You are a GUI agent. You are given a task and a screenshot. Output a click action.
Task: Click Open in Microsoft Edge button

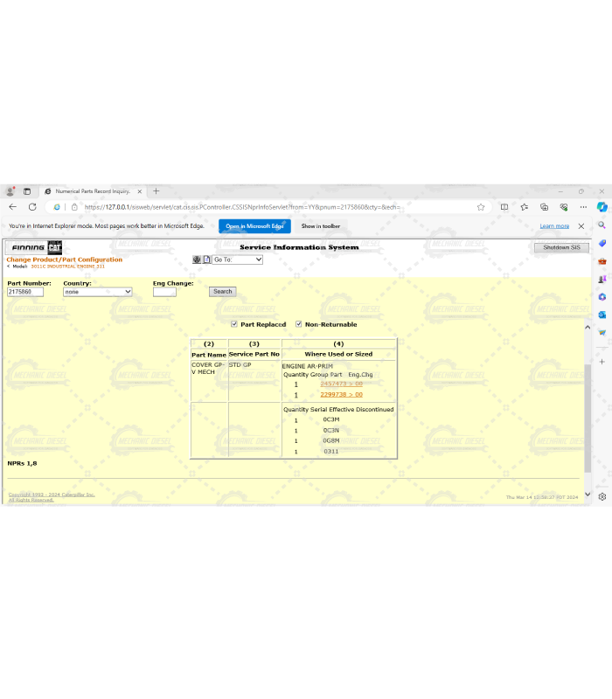(x=254, y=226)
